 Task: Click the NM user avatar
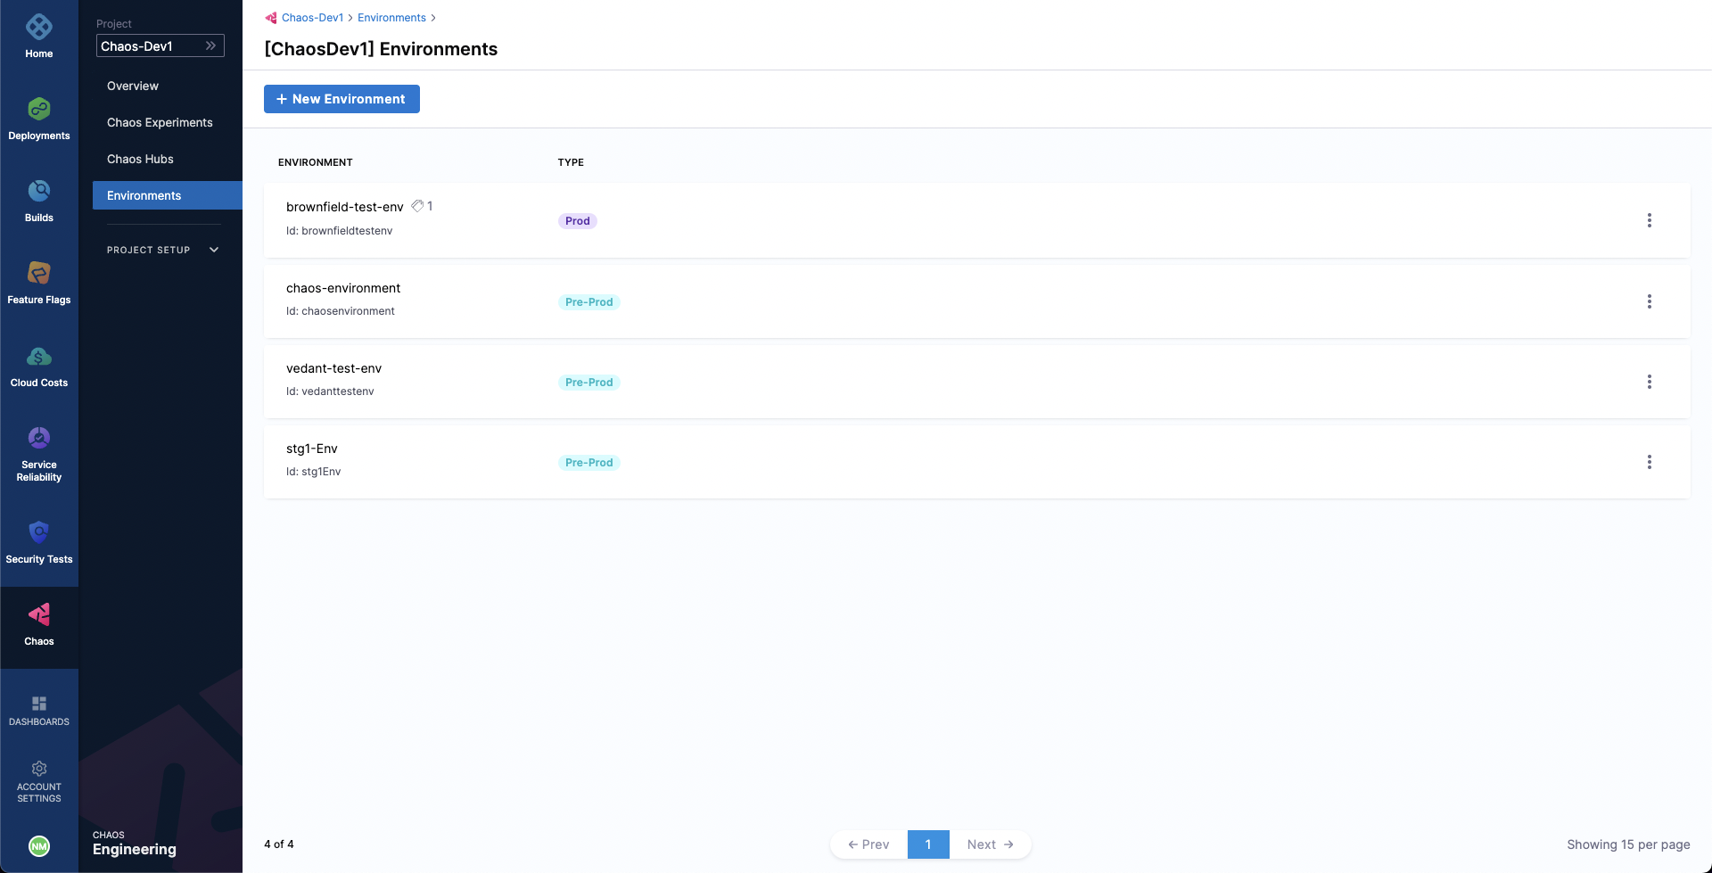[39, 846]
